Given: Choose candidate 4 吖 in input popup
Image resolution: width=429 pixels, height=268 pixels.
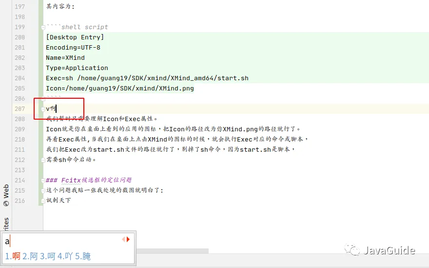Looking at the screenshot, I should [x=65, y=256].
